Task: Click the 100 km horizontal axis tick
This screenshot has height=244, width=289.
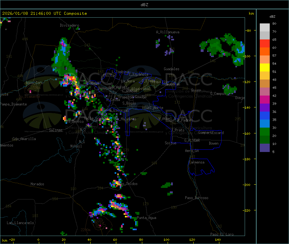Action: click(166, 240)
